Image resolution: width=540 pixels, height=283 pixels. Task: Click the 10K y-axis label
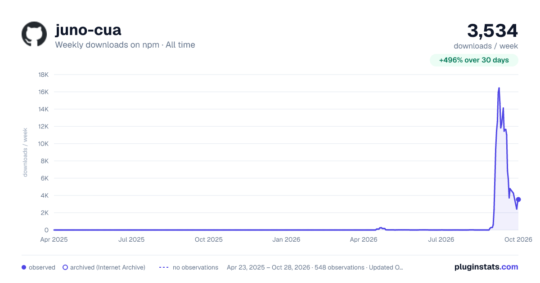pos(44,144)
